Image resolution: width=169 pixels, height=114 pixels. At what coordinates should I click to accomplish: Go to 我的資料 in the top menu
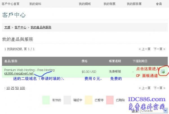(x=35, y=4)
